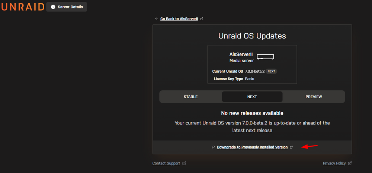Click the server hardware icon beside AlsServerII
The image size is (372, 173).
coord(266,57)
